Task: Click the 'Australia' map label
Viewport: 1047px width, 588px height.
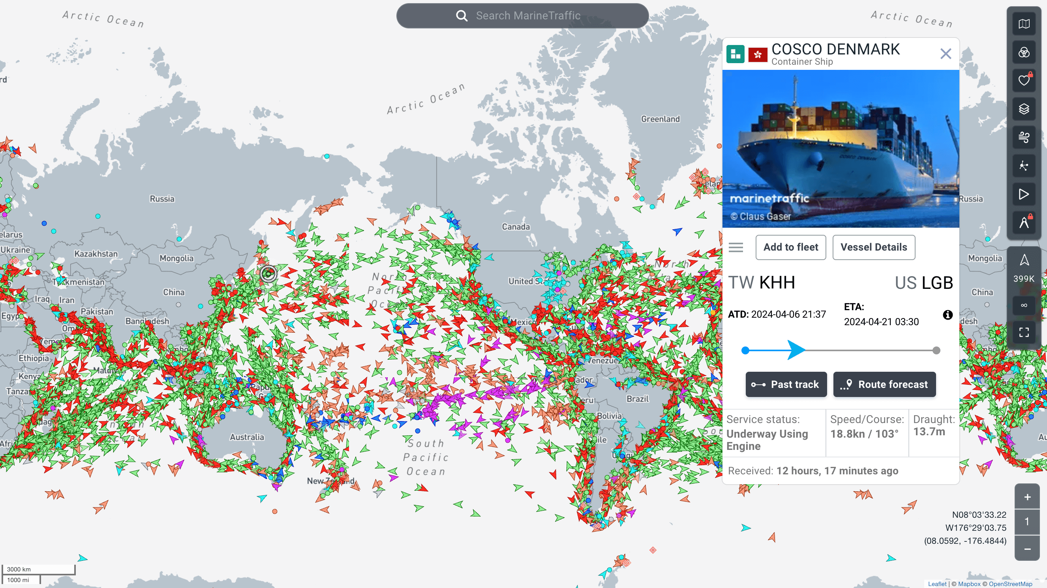Action: [x=247, y=437]
